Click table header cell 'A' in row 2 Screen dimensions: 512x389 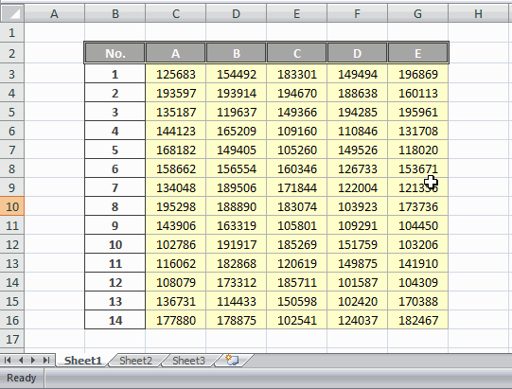(x=176, y=53)
